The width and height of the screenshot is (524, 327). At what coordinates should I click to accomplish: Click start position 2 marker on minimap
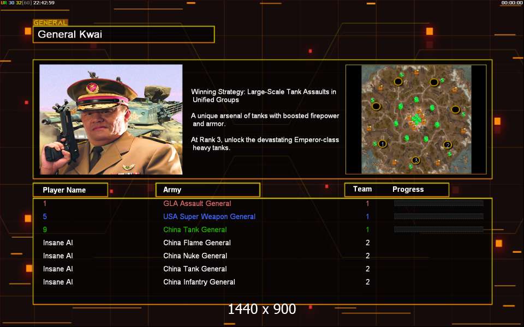coord(448,145)
